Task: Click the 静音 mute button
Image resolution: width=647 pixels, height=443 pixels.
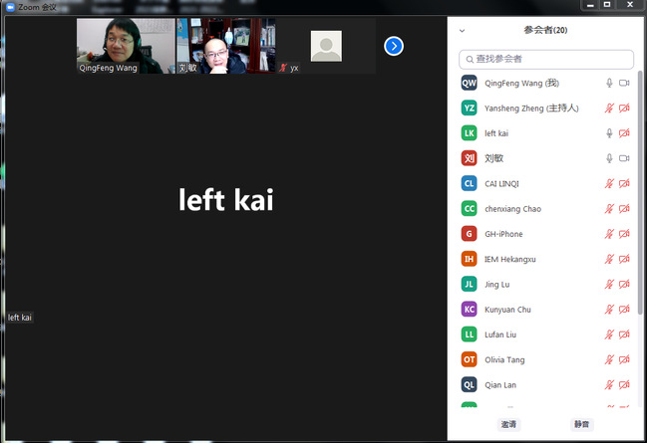Action: pyautogui.click(x=580, y=424)
